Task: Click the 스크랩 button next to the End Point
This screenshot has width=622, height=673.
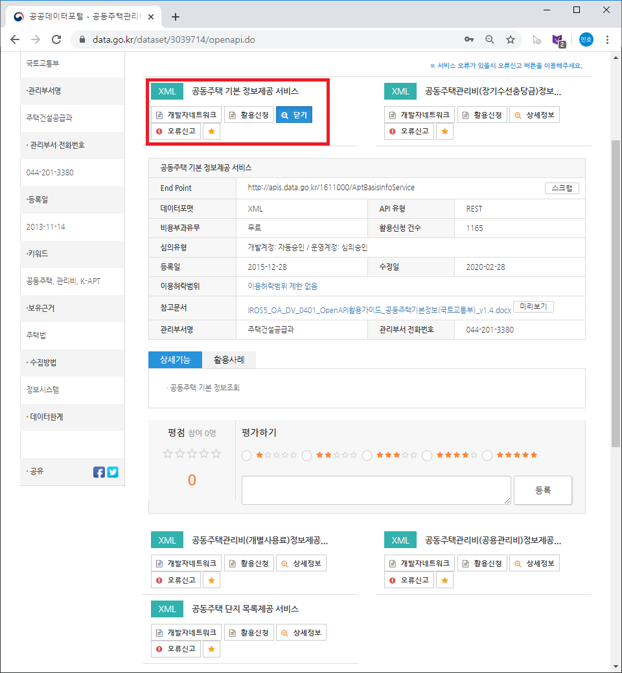Action: [x=561, y=188]
